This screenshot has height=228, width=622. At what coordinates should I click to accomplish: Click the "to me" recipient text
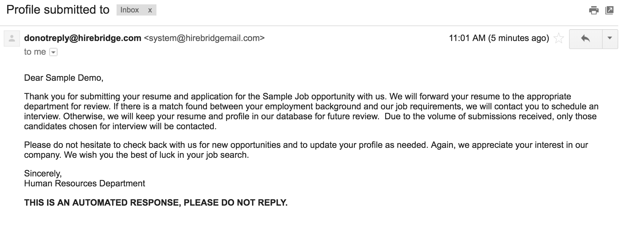pyautogui.click(x=35, y=52)
